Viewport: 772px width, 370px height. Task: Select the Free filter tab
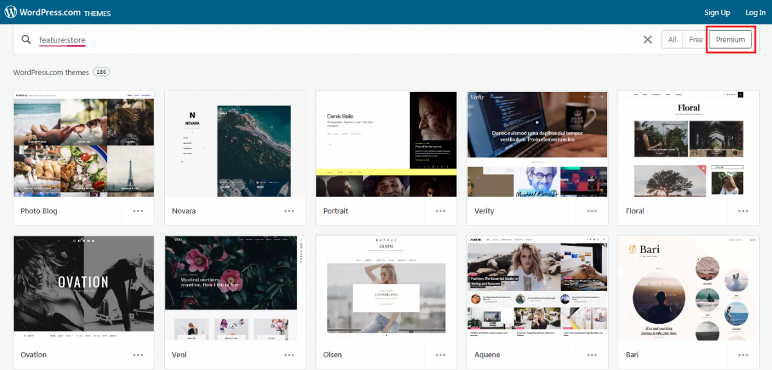pos(696,40)
